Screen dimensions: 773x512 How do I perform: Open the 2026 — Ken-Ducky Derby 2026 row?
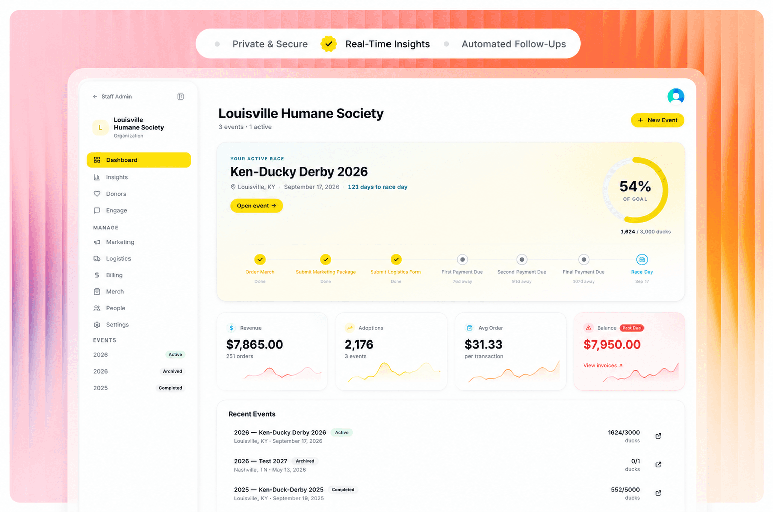[x=450, y=436]
